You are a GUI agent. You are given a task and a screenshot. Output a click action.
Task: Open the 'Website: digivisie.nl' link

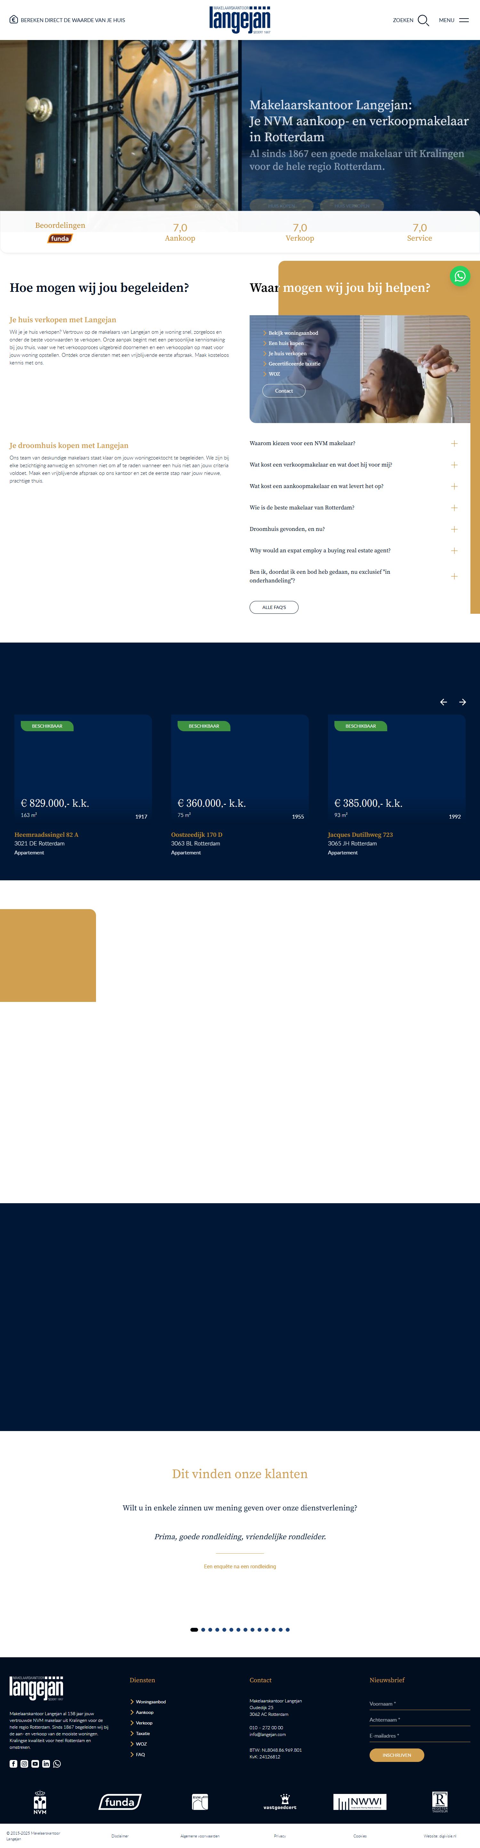pyautogui.click(x=440, y=1836)
